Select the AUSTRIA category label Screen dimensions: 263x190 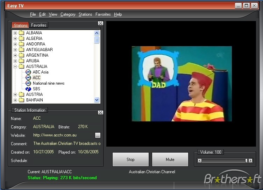tap(34, 94)
